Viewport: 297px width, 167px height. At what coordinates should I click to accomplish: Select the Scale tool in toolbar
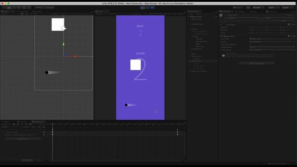[19, 7]
